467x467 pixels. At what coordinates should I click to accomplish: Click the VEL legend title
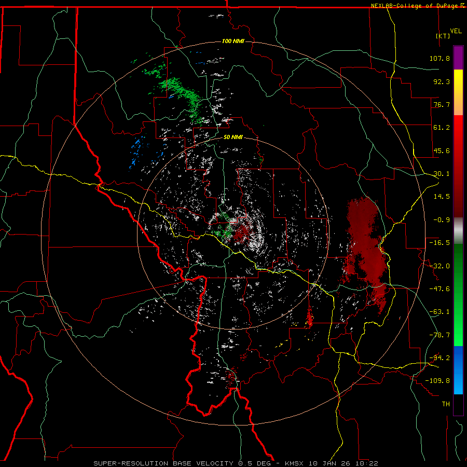point(456,31)
